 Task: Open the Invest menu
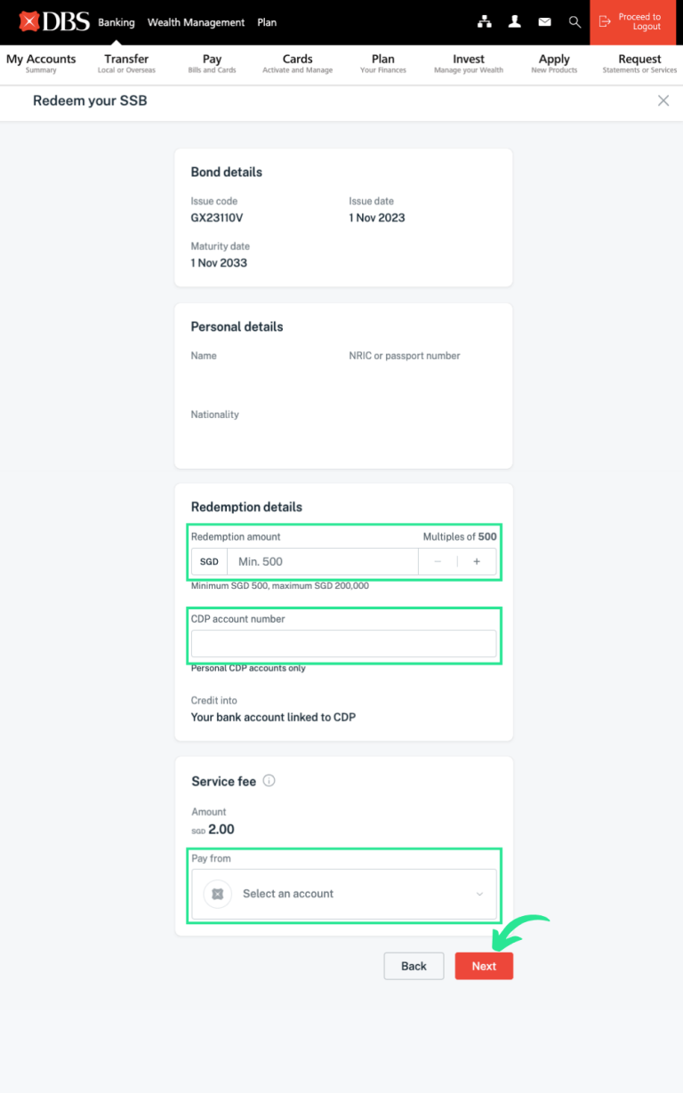point(469,63)
